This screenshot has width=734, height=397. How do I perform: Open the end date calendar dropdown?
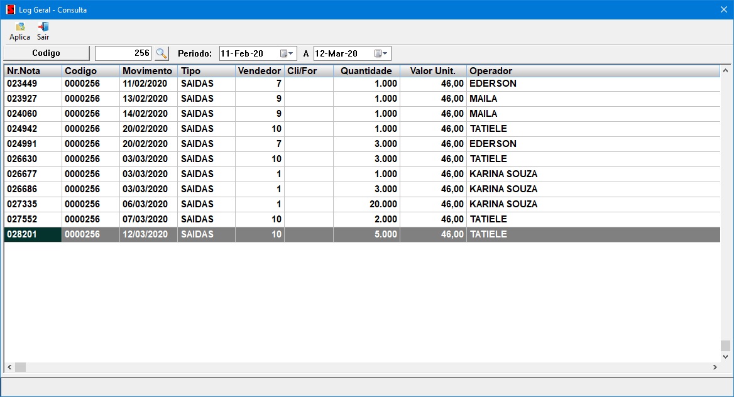[x=381, y=53]
